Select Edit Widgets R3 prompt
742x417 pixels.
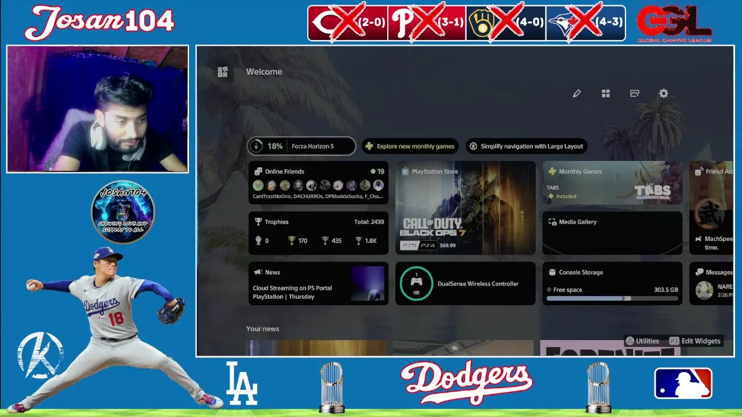[x=695, y=341]
